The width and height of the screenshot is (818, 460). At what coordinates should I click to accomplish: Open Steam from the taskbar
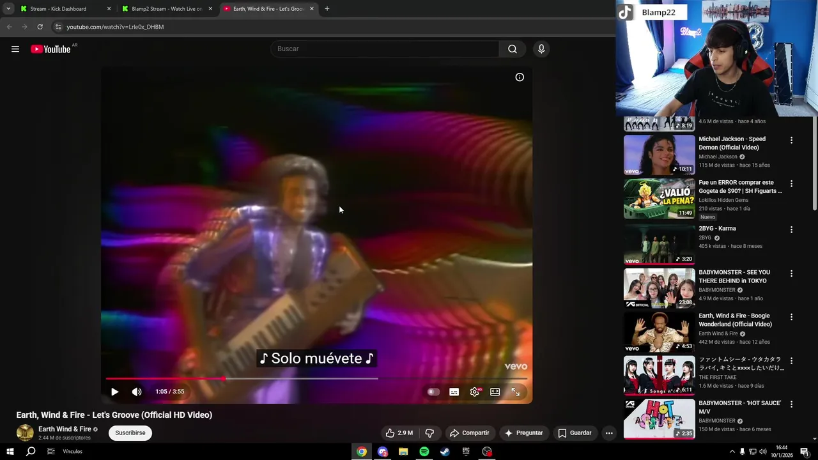pyautogui.click(x=445, y=452)
